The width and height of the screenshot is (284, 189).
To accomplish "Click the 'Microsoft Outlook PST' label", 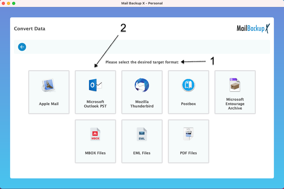I will (x=95, y=104).
